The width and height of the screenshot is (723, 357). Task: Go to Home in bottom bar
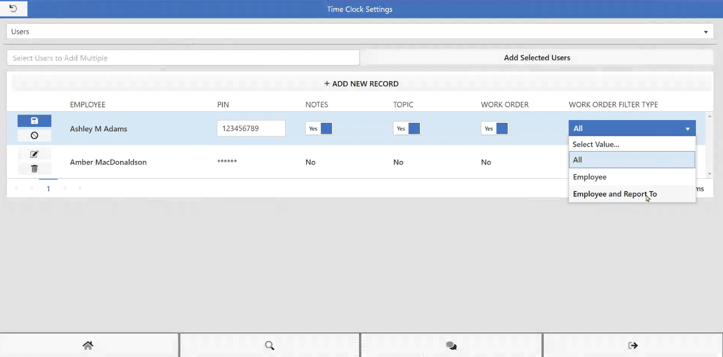pyautogui.click(x=88, y=345)
